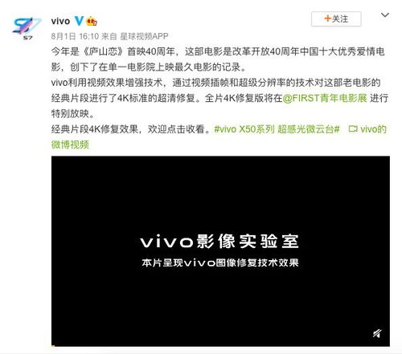Click the orange membership badge icon
The height and width of the screenshot is (354, 402).
(92, 21)
